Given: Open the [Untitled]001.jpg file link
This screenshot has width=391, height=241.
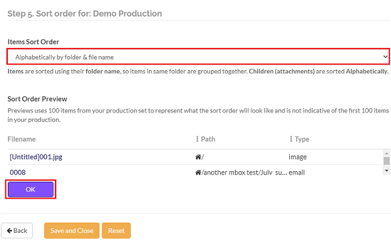Looking at the screenshot, I should (36, 157).
